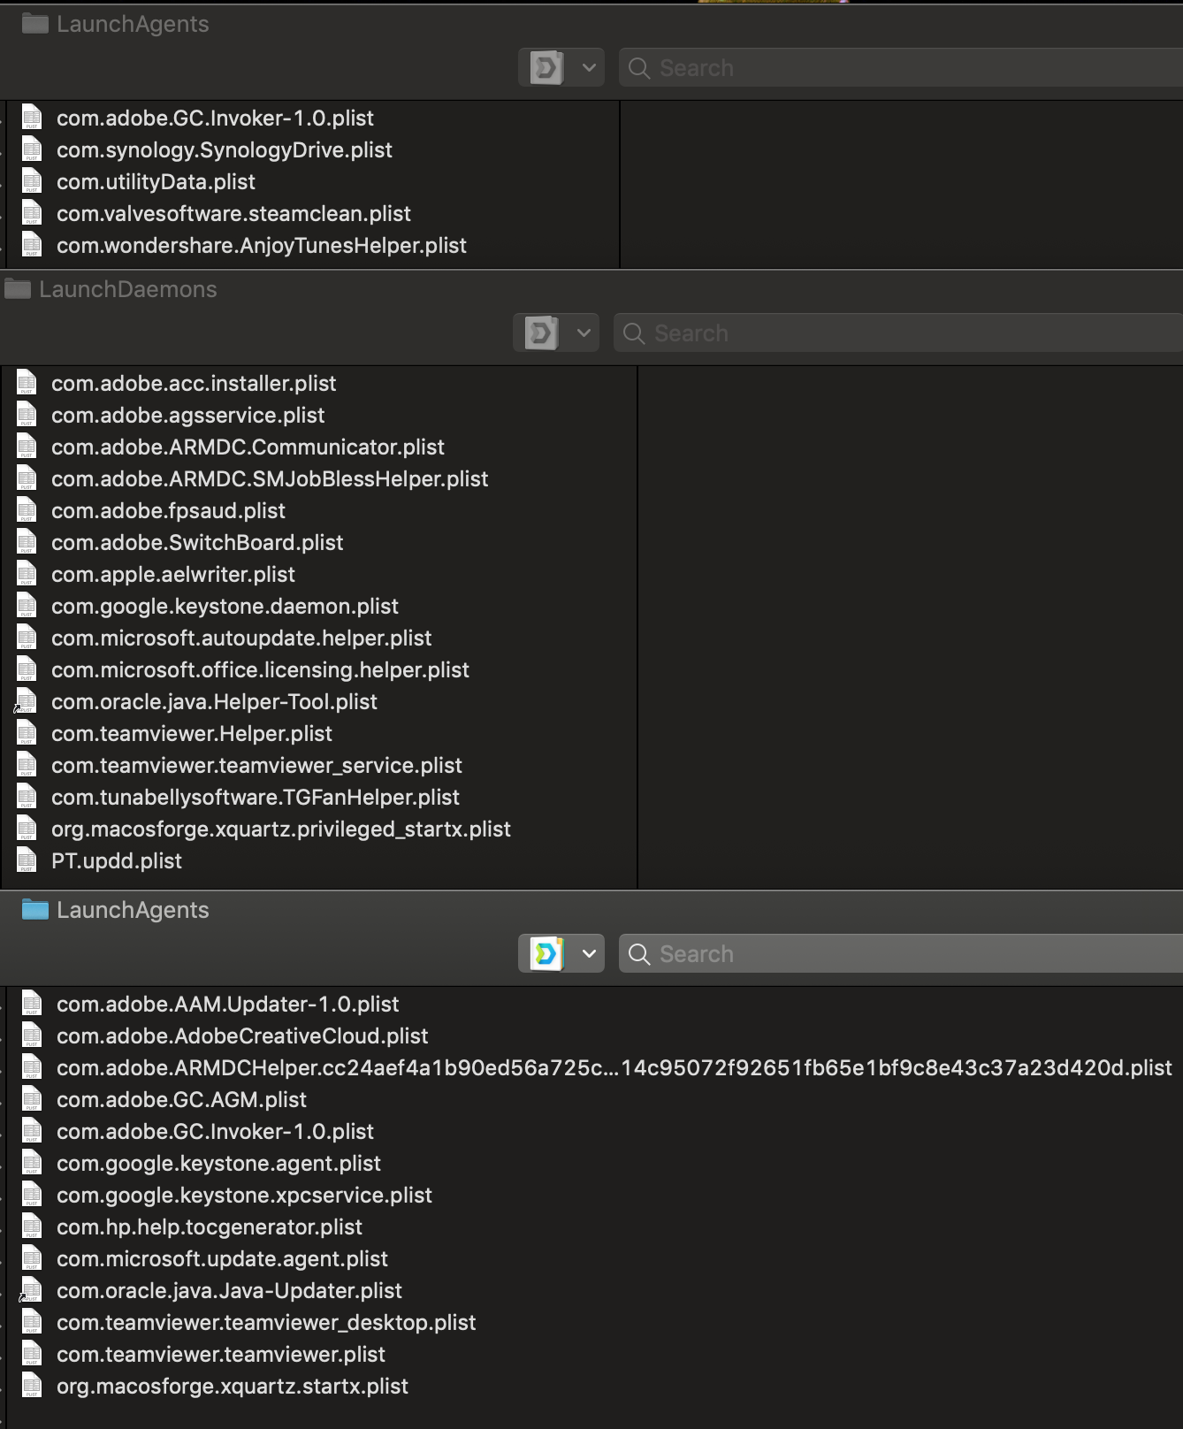Select file name com.adobe.GC.AGM.plist
Image resolution: width=1183 pixels, height=1429 pixels.
(181, 1099)
